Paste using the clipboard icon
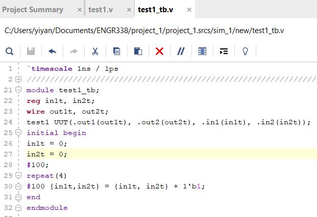 pos(138,51)
